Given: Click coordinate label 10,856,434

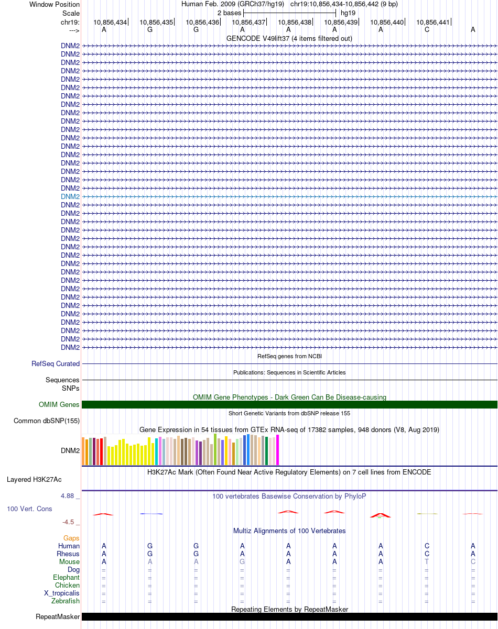Looking at the screenshot, I should 110,22.
